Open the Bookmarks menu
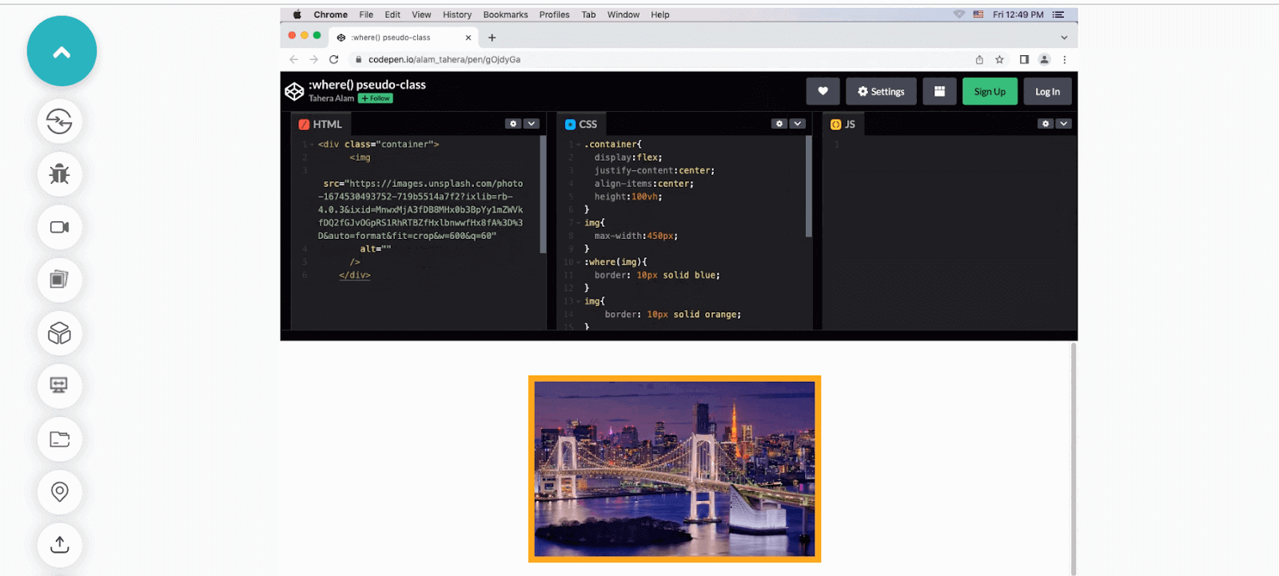This screenshot has height=576, width=1279. (505, 14)
